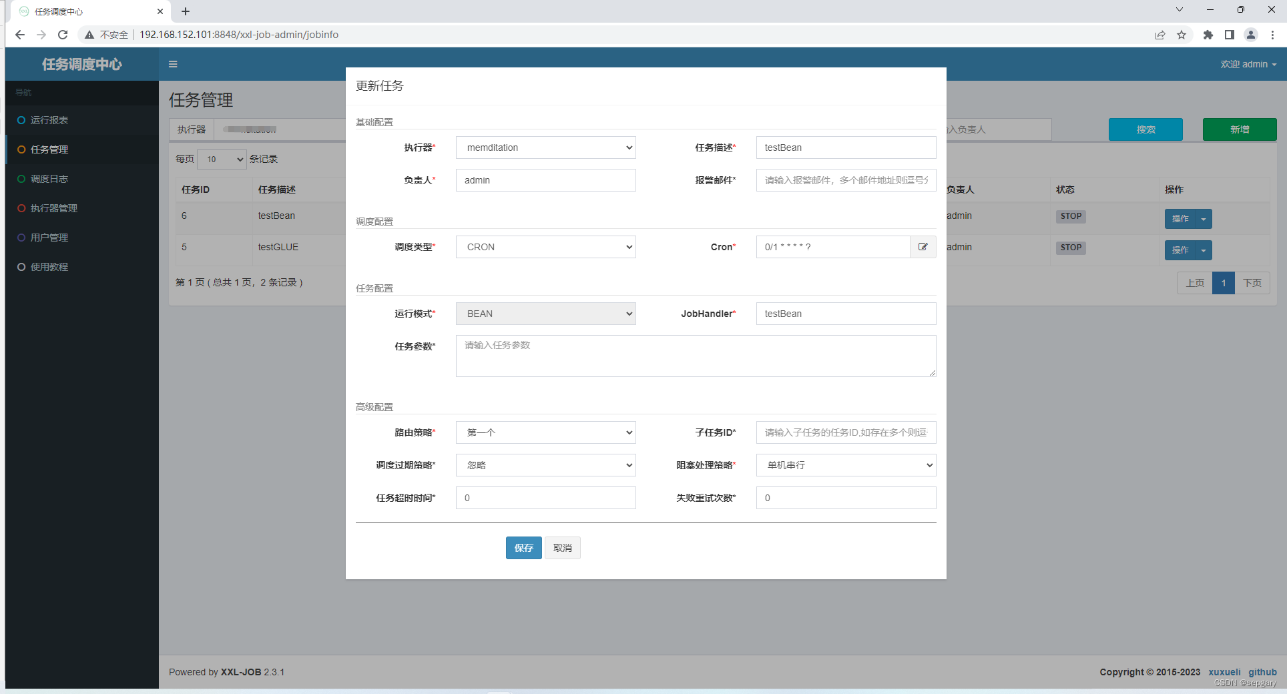The width and height of the screenshot is (1287, 694).
Task: Open the records per page dropdown showing 10
Action: pyautogui.click(x=222, y=159)
